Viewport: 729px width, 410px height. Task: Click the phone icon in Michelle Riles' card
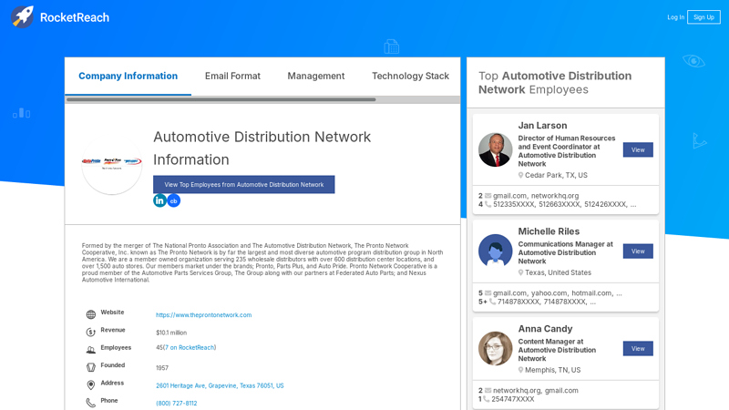pyautogui.click(x=492, y=302)
